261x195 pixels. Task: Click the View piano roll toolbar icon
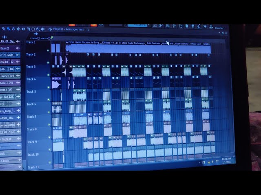tap(161, 26)
